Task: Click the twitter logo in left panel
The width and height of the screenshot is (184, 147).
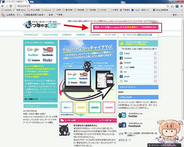Action: [33, 55]
